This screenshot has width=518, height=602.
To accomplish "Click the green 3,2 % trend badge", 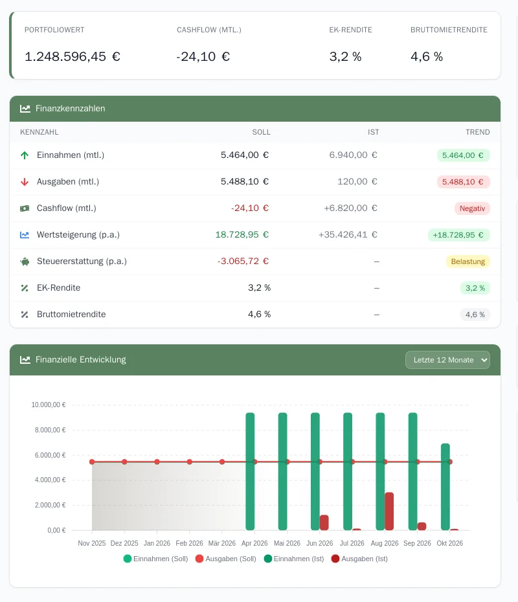I will coord(475,288).
